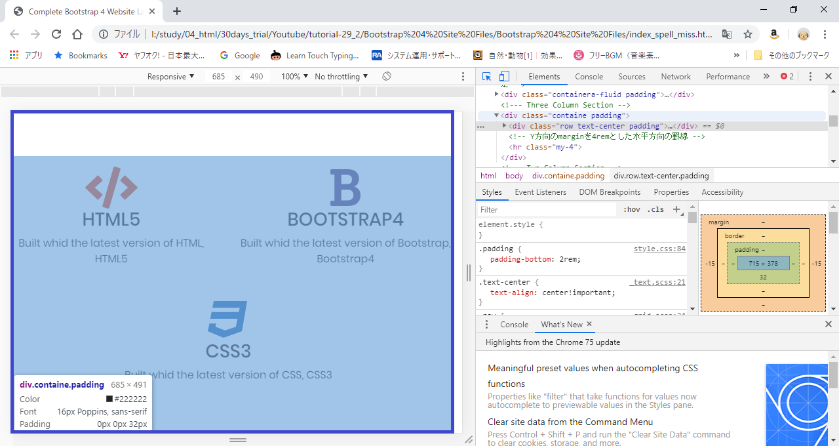
Task: Expand the containera-fluid padding div node
Action: click(496, 94)
